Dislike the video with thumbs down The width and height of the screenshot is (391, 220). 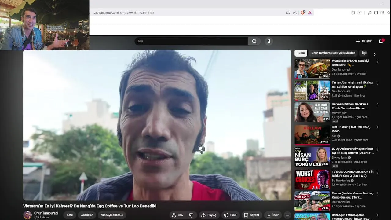(x=191, y=215)
